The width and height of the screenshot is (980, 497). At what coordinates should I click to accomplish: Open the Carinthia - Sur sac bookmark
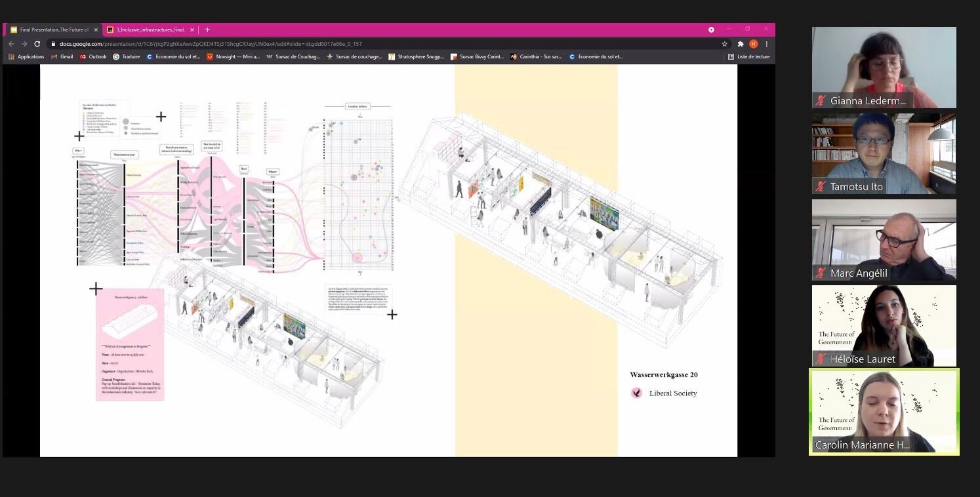(x=537, y=57)
